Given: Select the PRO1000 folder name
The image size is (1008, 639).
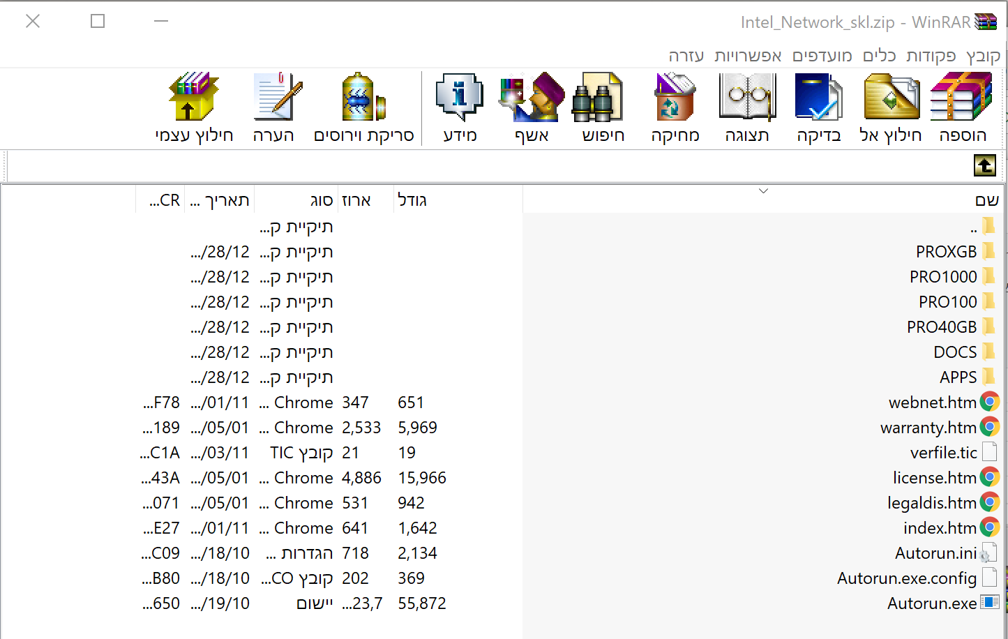Looking at the screenshot, I should (943, 277).
